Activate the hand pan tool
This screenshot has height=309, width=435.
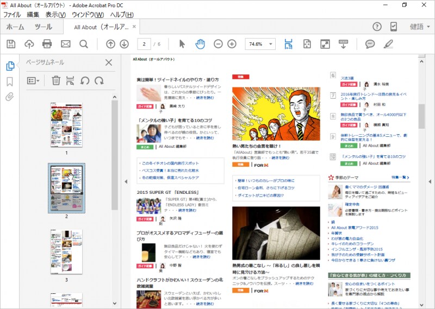(x=200, y=44)
